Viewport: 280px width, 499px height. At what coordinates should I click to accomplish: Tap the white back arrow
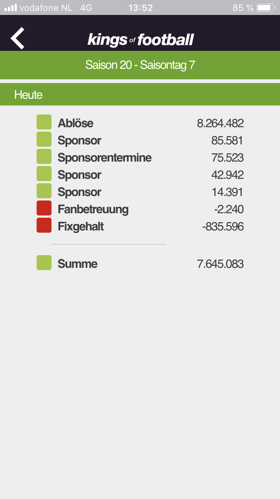(18, 38)
